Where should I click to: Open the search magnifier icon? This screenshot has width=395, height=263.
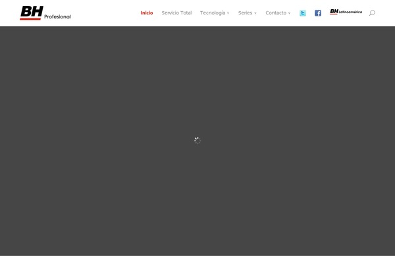372,13
